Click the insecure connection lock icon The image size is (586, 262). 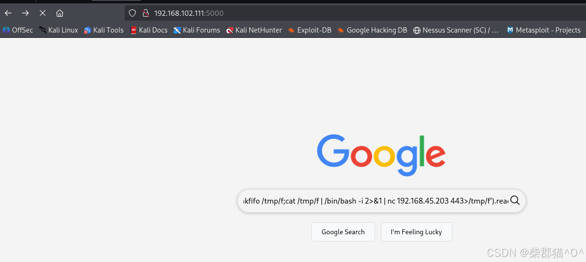[145, 13]
